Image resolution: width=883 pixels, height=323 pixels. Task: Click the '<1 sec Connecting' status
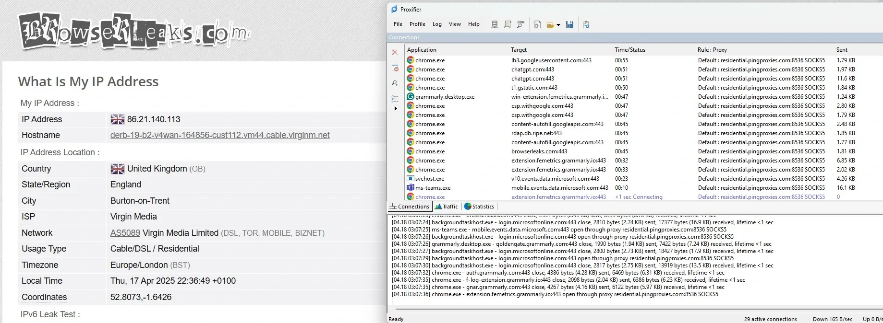[639, 197]
